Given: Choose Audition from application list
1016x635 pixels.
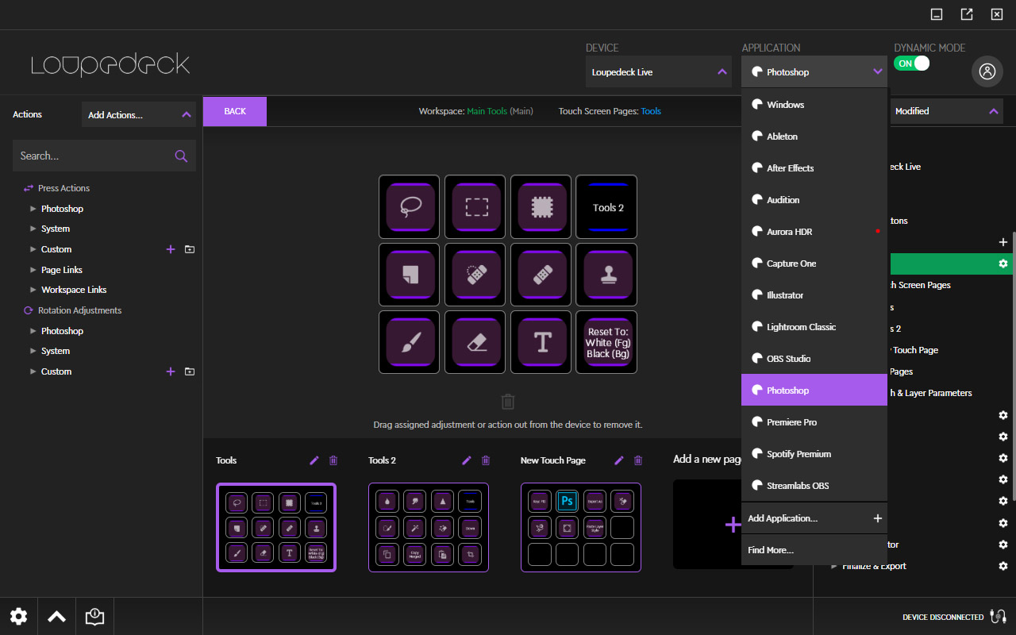Looking at the screenshot, I should pyautogui.click(x=814, y=200).
